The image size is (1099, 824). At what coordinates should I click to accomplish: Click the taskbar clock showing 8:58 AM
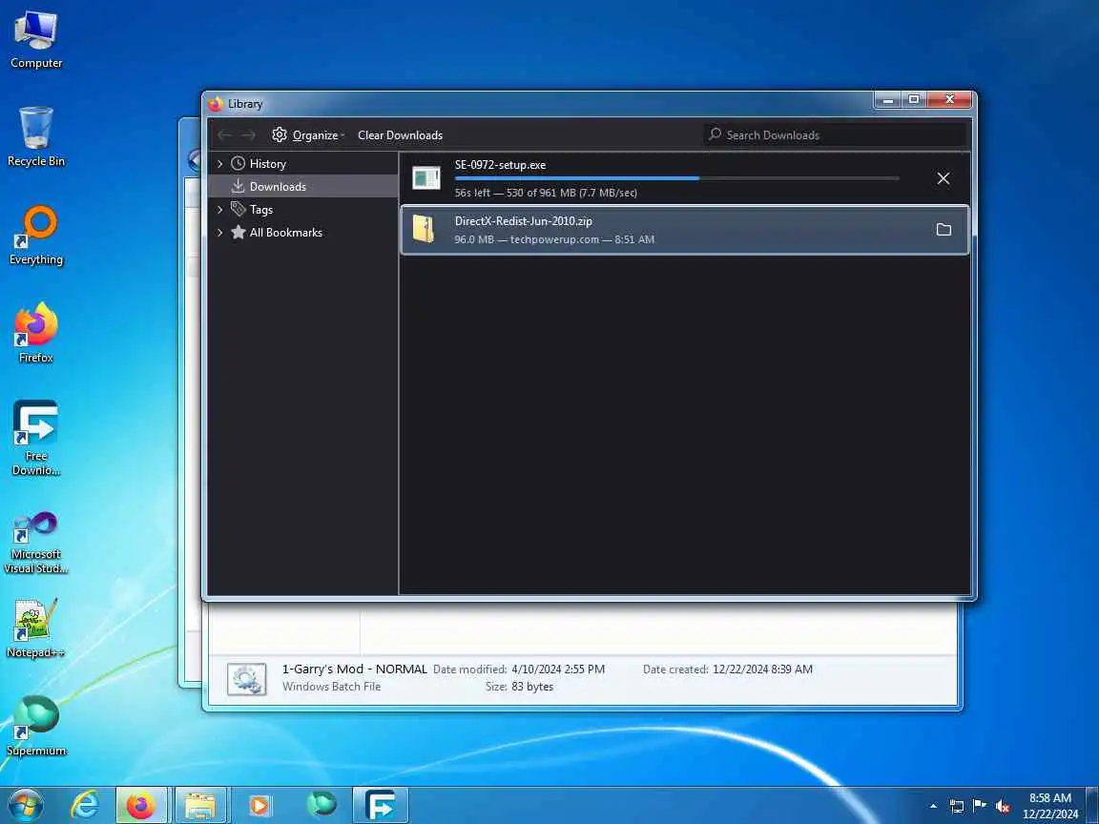pyautogui.click(x=1050, y=806)
